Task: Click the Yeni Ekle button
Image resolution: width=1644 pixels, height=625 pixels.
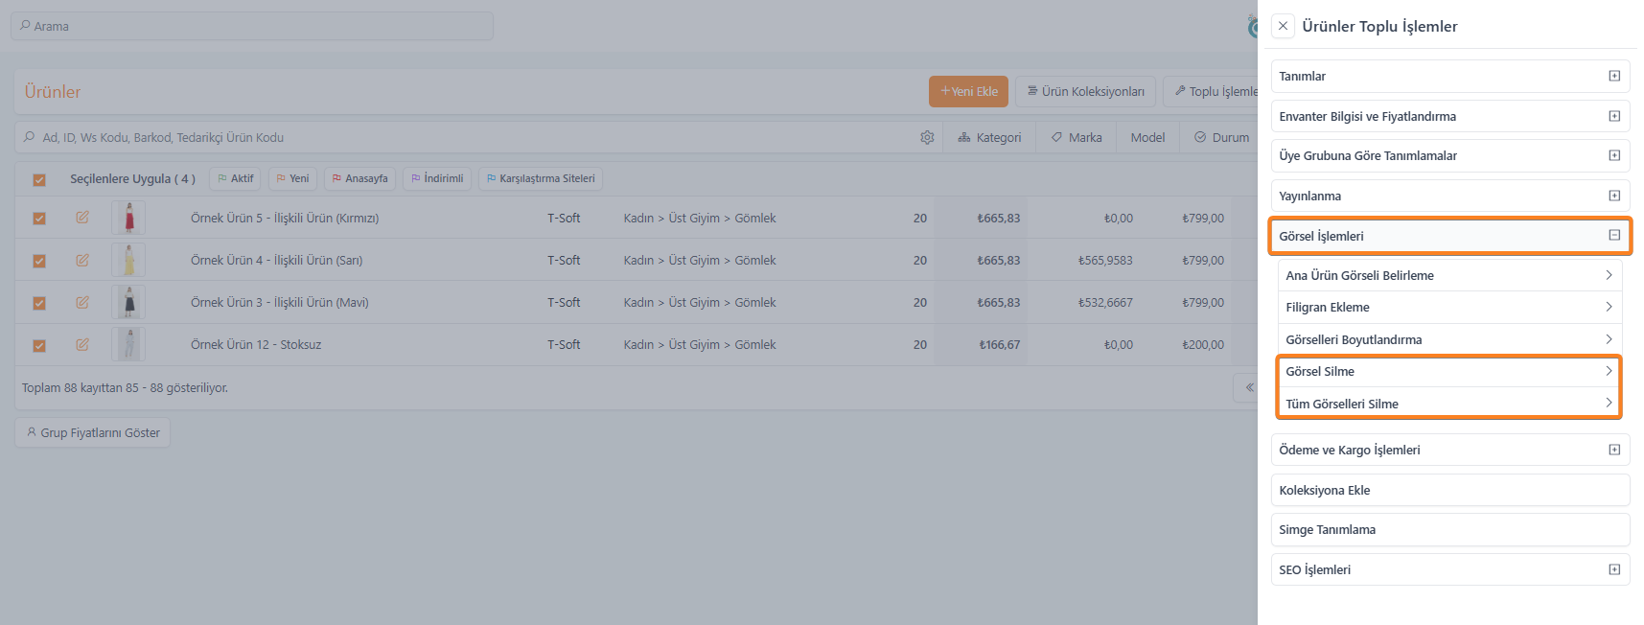Action: coord(968,91)
